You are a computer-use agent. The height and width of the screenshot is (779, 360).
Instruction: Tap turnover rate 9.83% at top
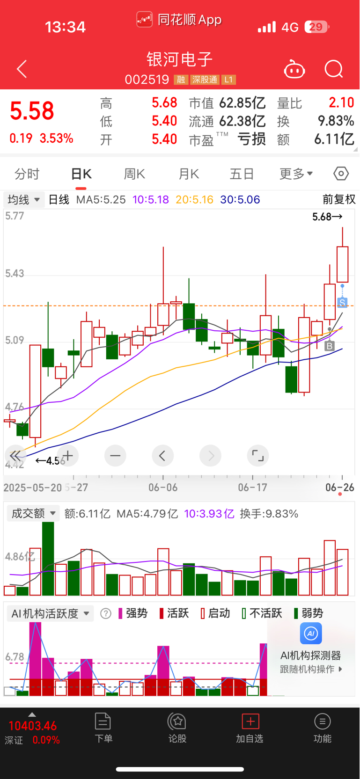(336, 121)
